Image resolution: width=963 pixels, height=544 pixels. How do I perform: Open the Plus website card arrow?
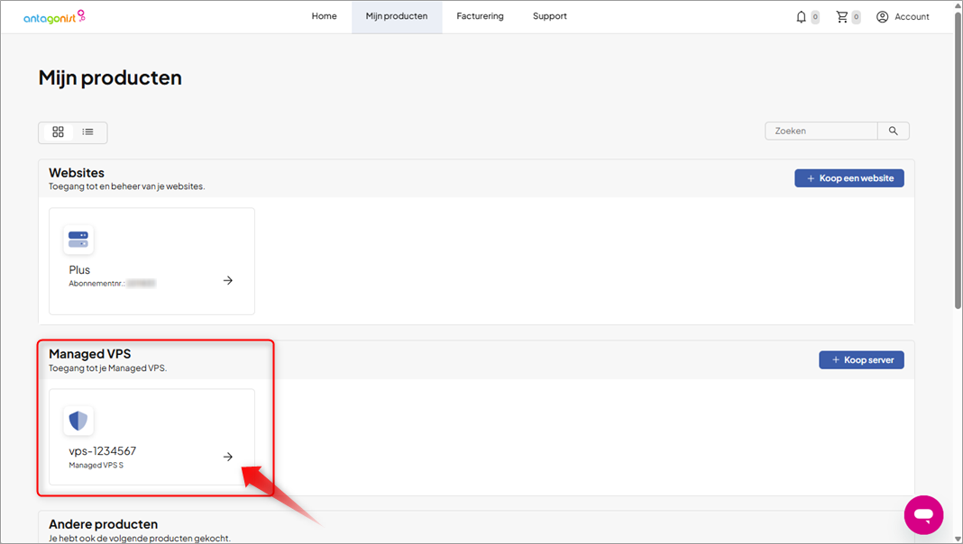coord(228,280)
